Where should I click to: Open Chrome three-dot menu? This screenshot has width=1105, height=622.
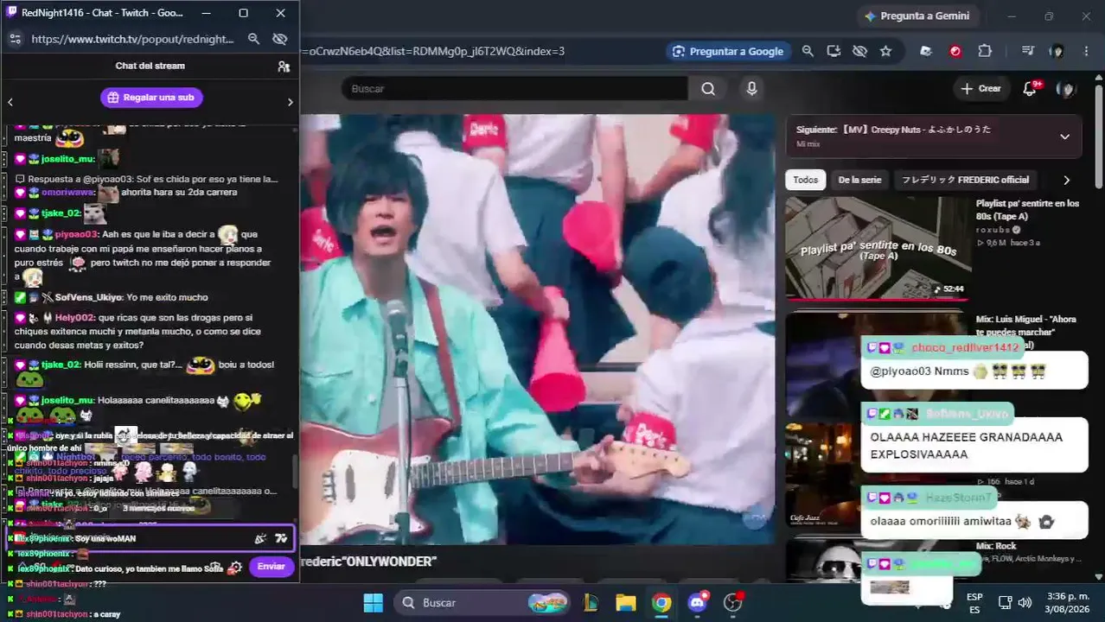coord(1086,51)
